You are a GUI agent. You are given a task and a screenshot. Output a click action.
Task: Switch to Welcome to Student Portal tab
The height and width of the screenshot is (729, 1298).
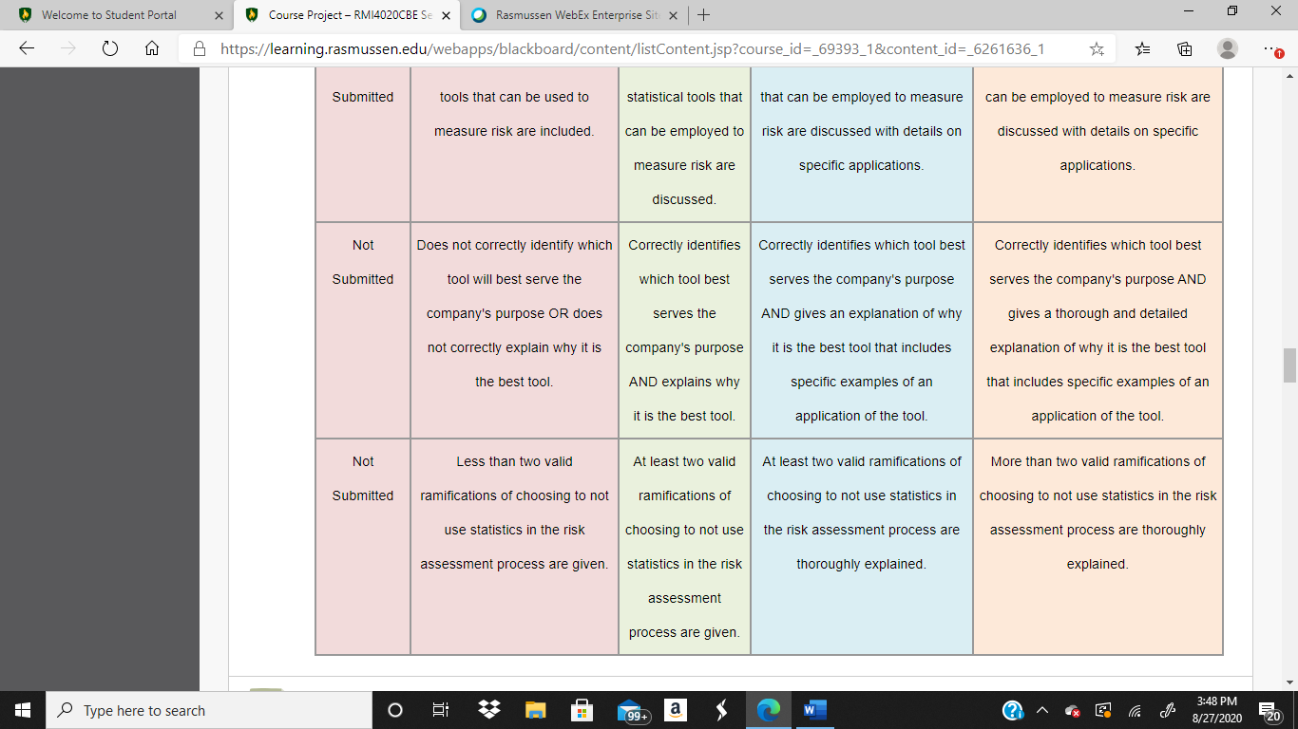(x=109, y=15)
